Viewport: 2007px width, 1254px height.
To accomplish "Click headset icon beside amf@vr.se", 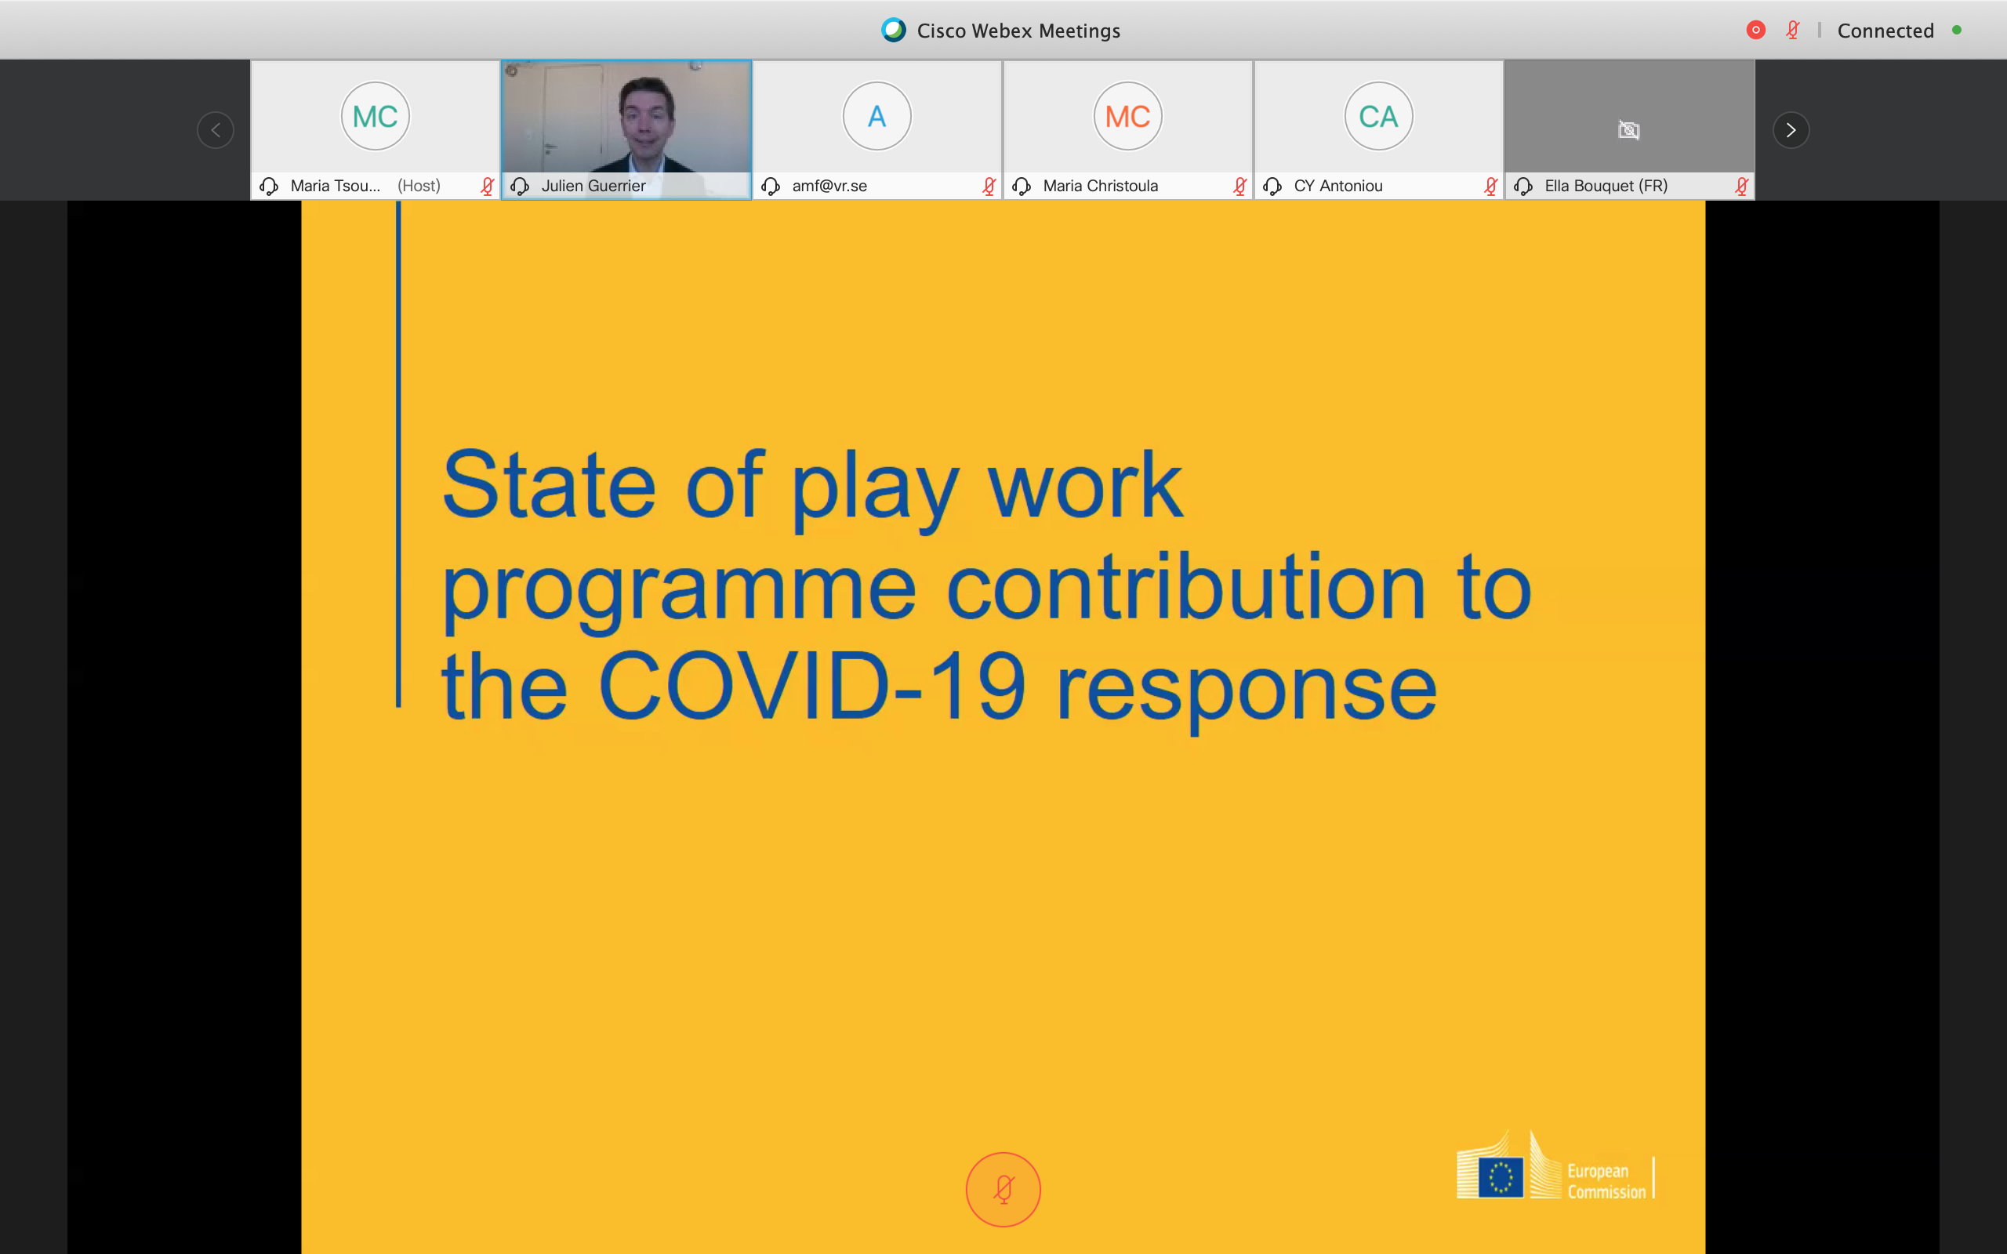I will (x=771, y=186).
